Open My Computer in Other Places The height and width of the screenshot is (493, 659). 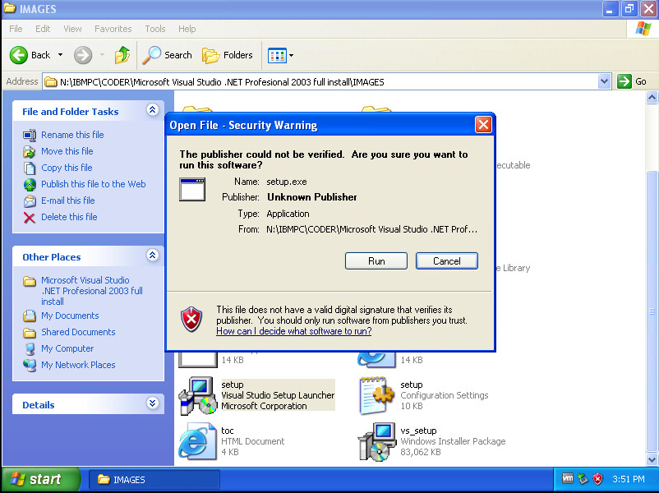tap(67, 348)
